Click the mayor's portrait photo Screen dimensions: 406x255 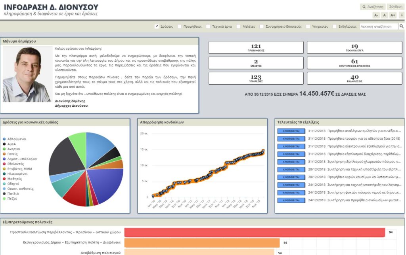tap(27, 74)
